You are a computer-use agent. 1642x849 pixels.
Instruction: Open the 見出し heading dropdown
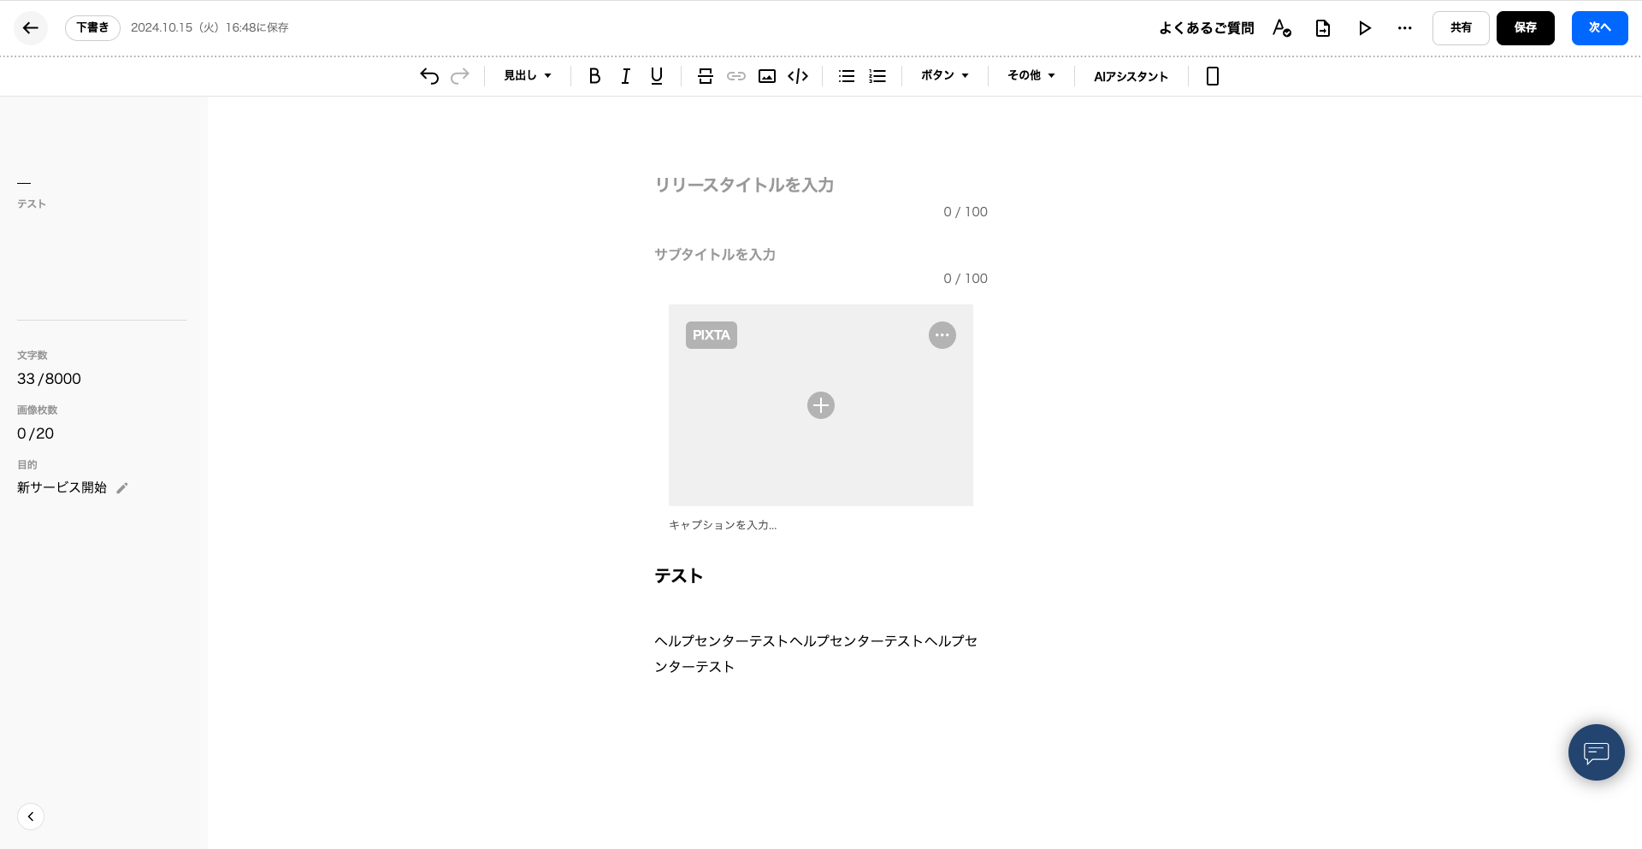[x=527, y=76]
